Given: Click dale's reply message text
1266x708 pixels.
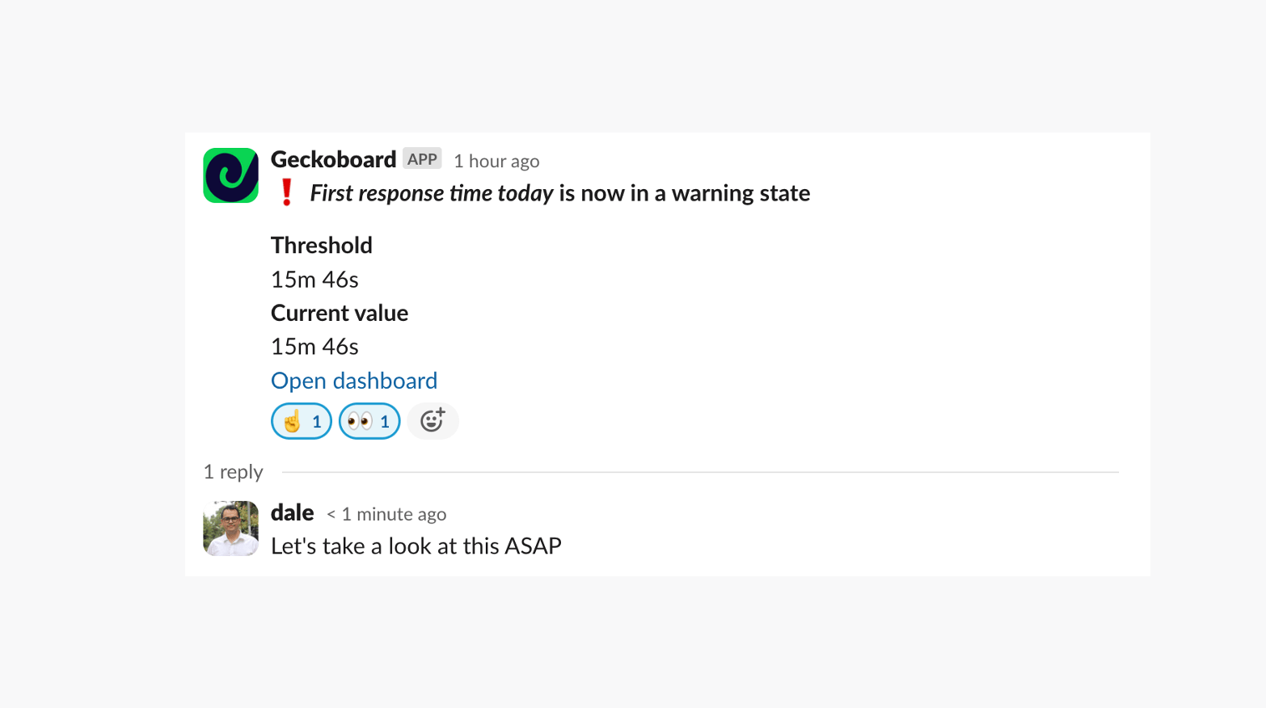Looking at the screenshot, I should pos(416,546).
